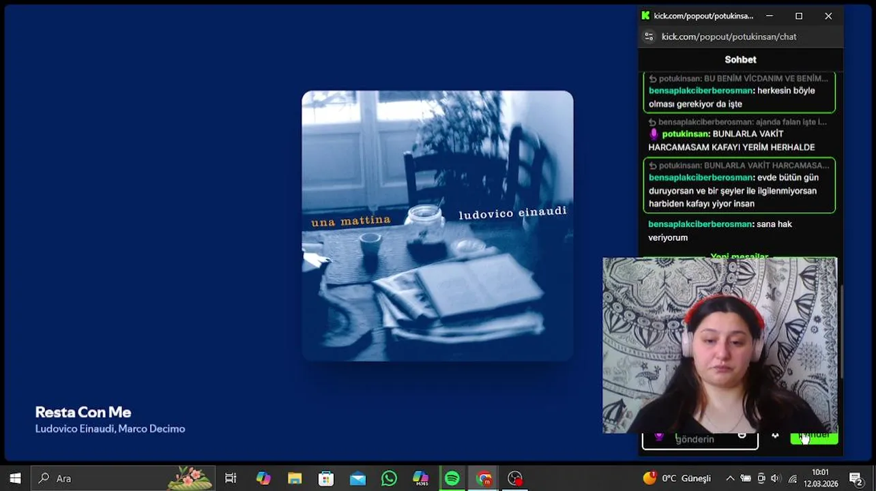Click the Ara taskbar search box

(x=123, y=478)
